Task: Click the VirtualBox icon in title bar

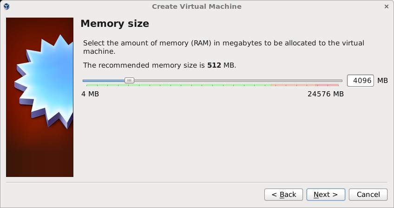Action: [7, 6]
